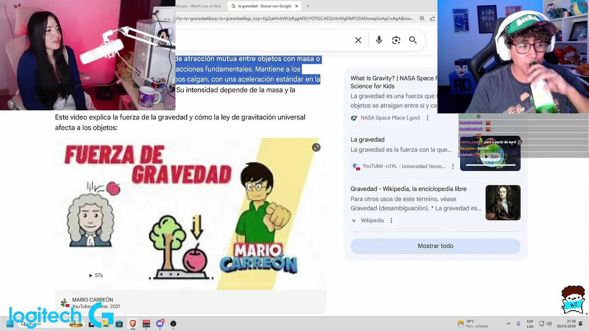The width and height of the screenshot is (589, 331).
Task: Open a new browser tab
Action: coord(308,6)
